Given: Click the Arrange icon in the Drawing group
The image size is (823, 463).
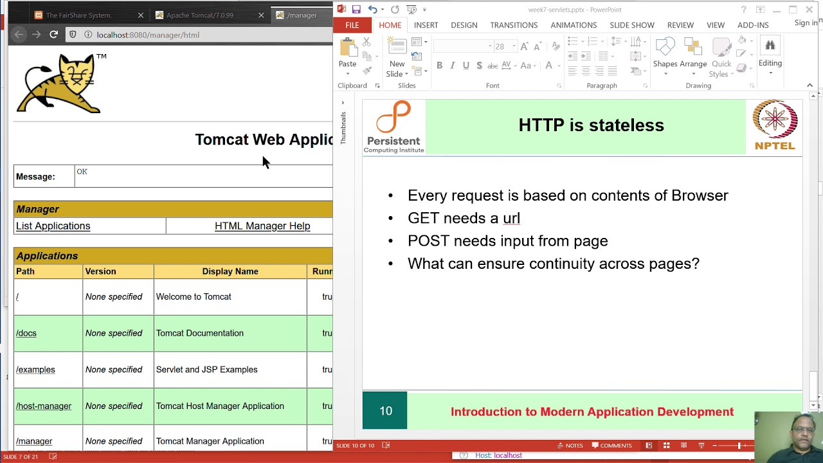Looking at the screenshot, I should coord(693,48).
